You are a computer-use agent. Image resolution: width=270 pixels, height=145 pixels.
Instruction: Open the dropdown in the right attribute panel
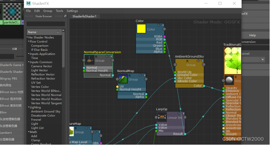263,60
